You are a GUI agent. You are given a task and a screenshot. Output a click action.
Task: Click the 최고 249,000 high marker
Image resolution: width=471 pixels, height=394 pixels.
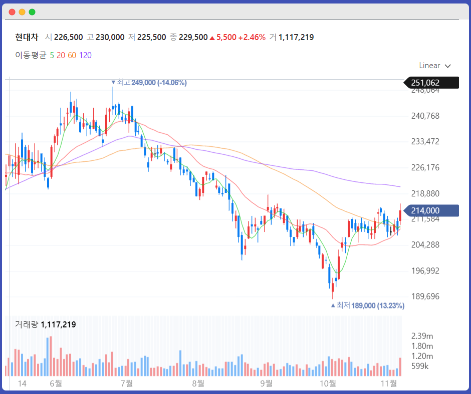[x=149, y=83]
